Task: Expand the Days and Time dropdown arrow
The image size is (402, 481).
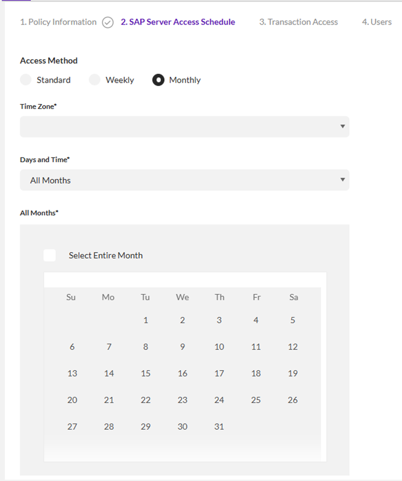Action: [x=343, y=180]
